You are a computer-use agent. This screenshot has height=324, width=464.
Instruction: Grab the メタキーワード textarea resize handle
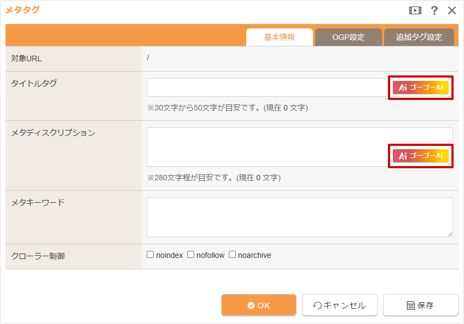(450, 234)
